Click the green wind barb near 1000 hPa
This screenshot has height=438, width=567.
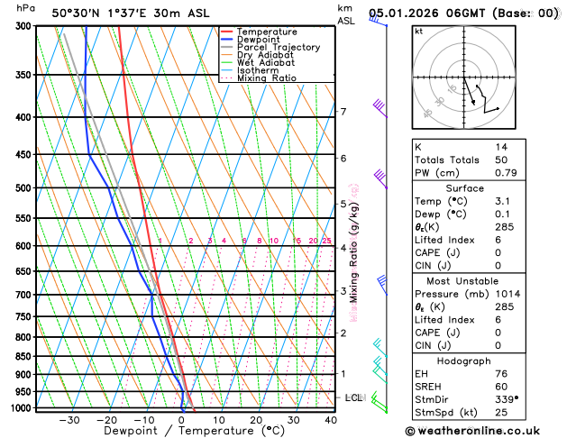point(380,403)
